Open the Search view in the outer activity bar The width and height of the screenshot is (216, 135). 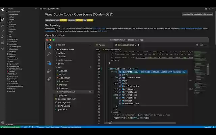click(3, 25)
